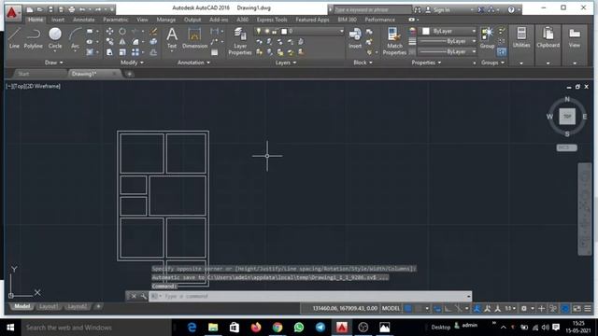Select the Polyline tool

coord(34,37)
